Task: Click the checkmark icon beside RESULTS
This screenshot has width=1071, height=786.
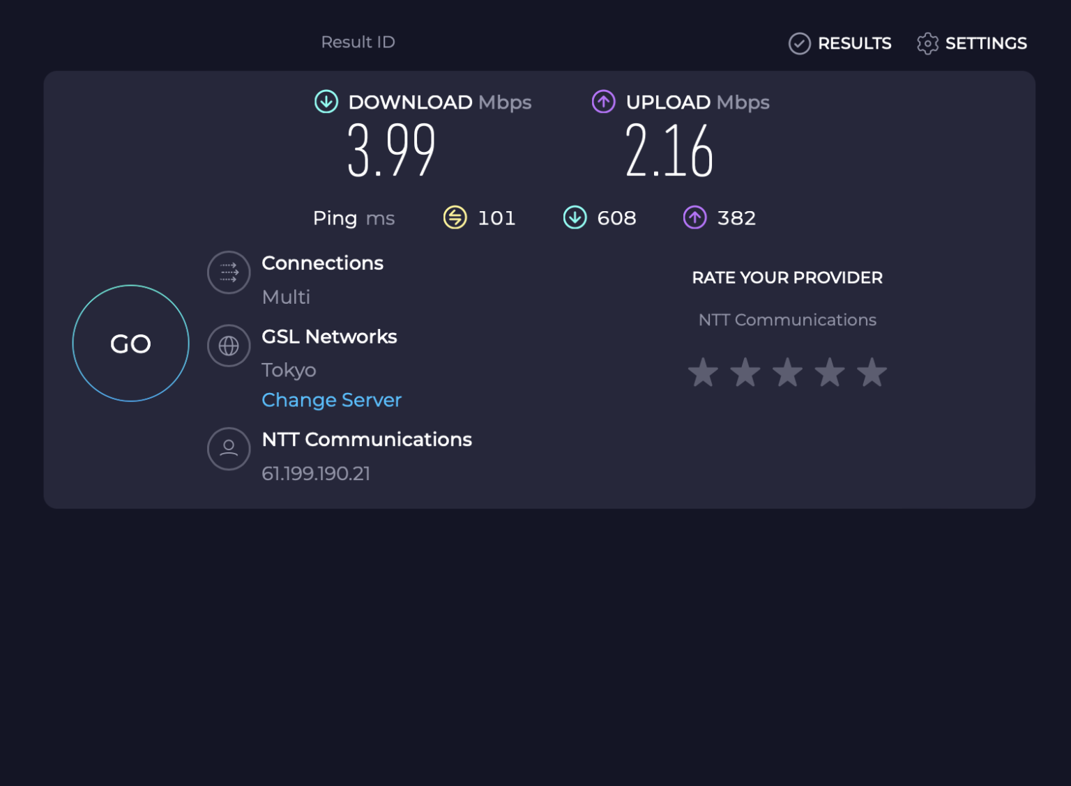Action: click(x=799, y=43)
